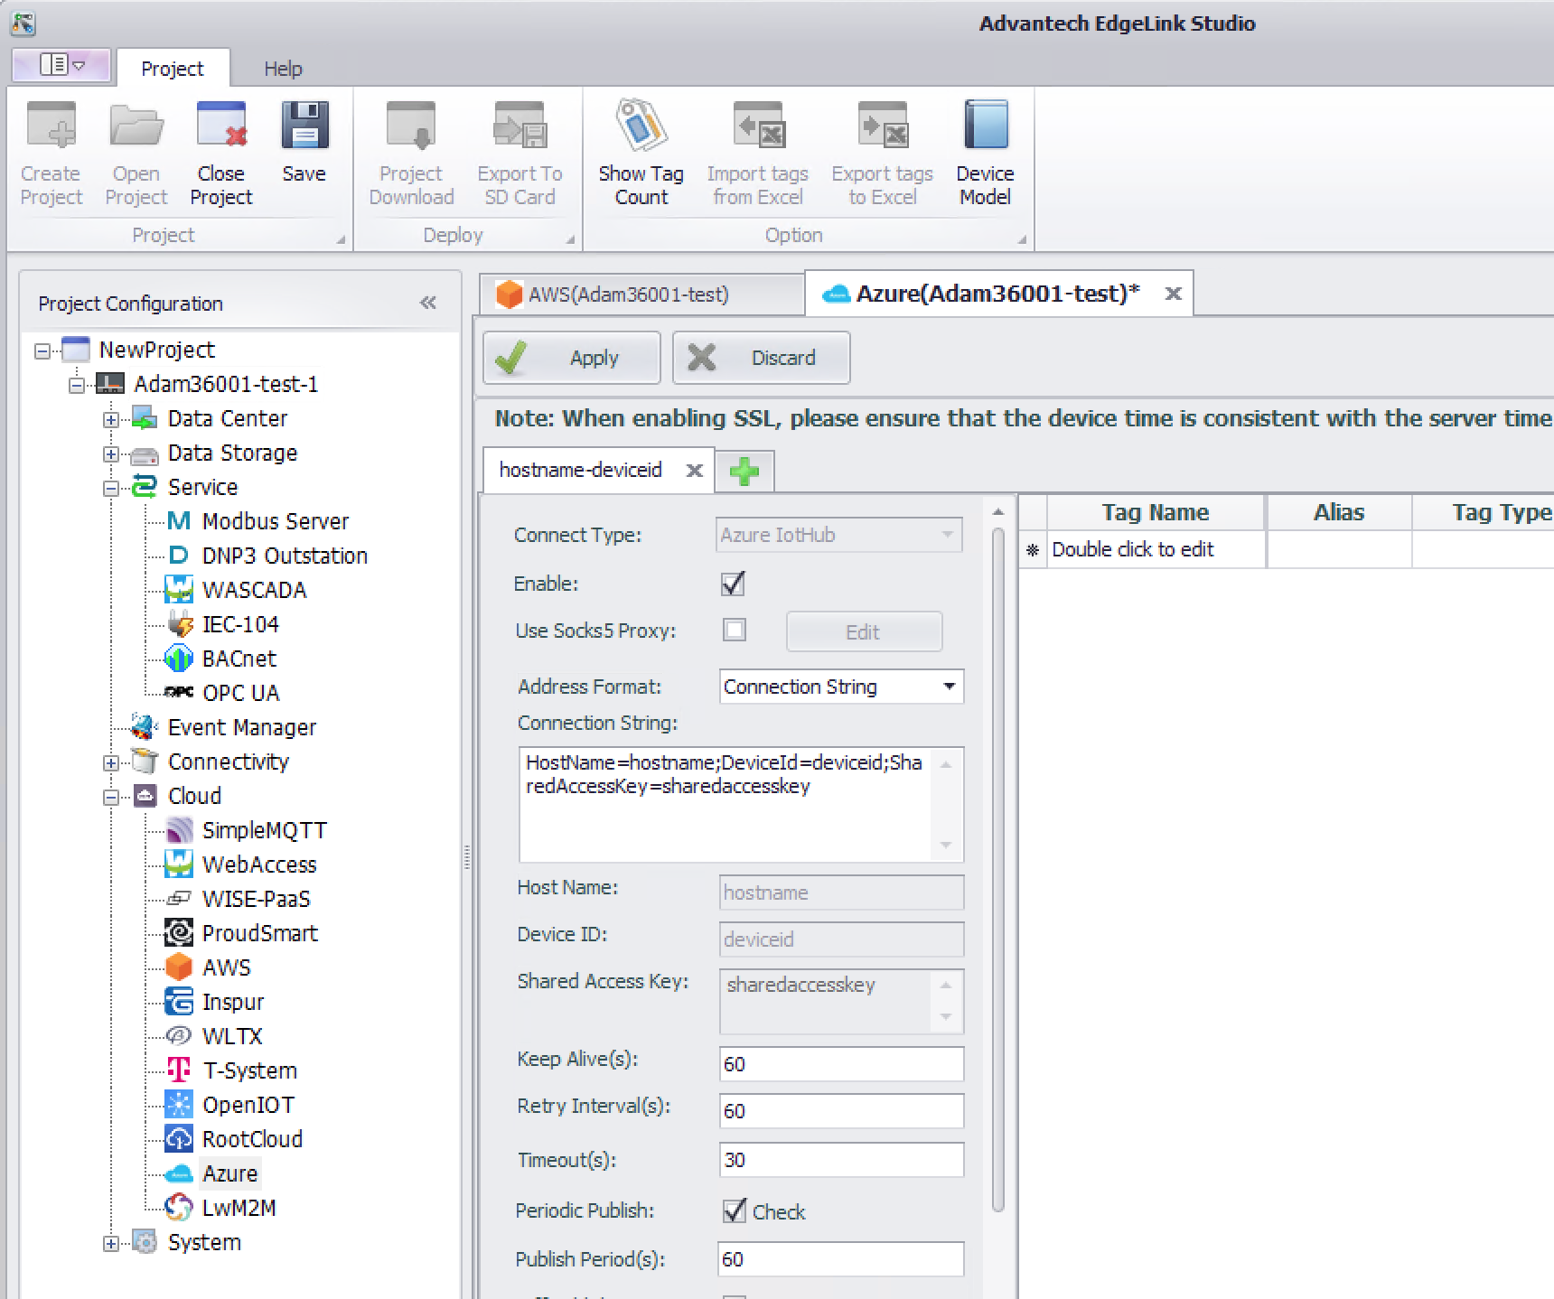Image resolution: width=1554 pixels, height=1299 pixels.
Task: Collapse the Service node
Action: click(111, 488)
